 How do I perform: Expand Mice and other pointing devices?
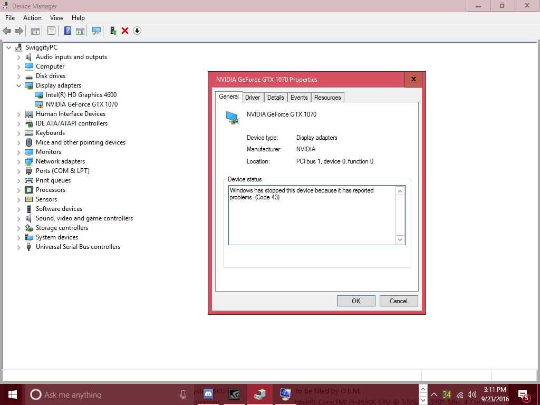19,142
